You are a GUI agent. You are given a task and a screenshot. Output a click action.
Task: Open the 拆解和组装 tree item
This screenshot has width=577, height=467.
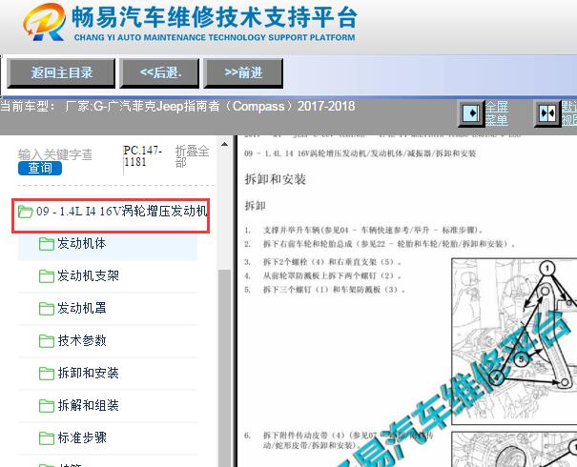(x=89, y=405)
